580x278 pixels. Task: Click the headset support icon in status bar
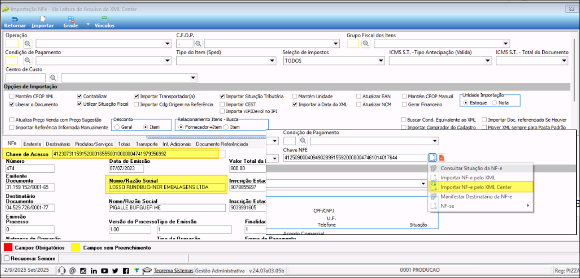click(x=62, y=271)
